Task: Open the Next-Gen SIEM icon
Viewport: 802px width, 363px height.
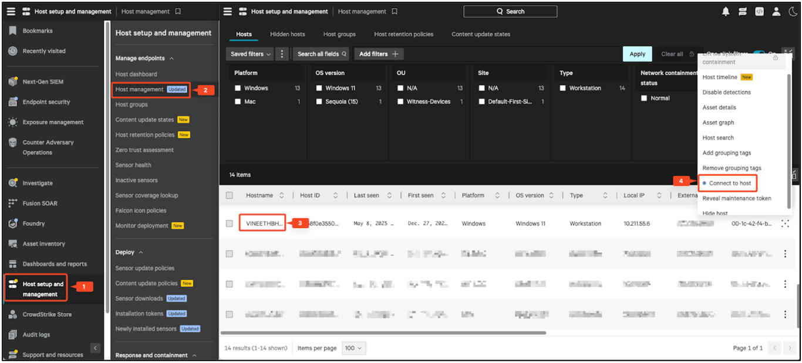Action: click(x=13, y=82)
